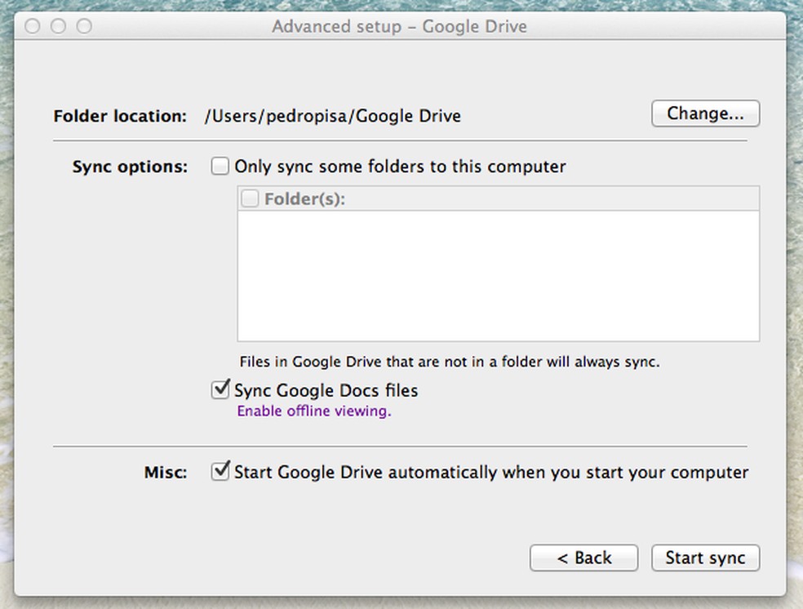This screenshot has width=803, height=609.
Task: Toggle "Sync Google Docs files" back on
Action: 220,389
